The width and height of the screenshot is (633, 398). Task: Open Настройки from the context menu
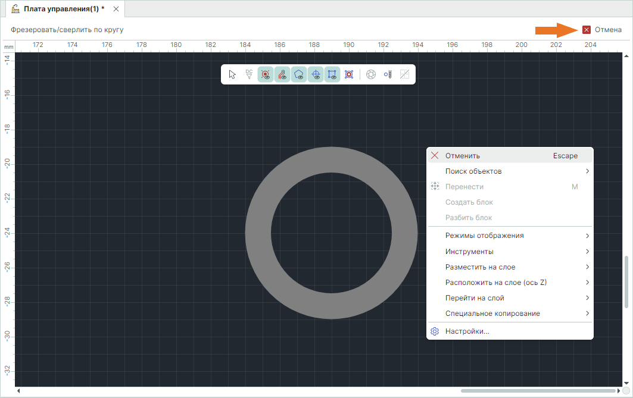coord(467,331)
